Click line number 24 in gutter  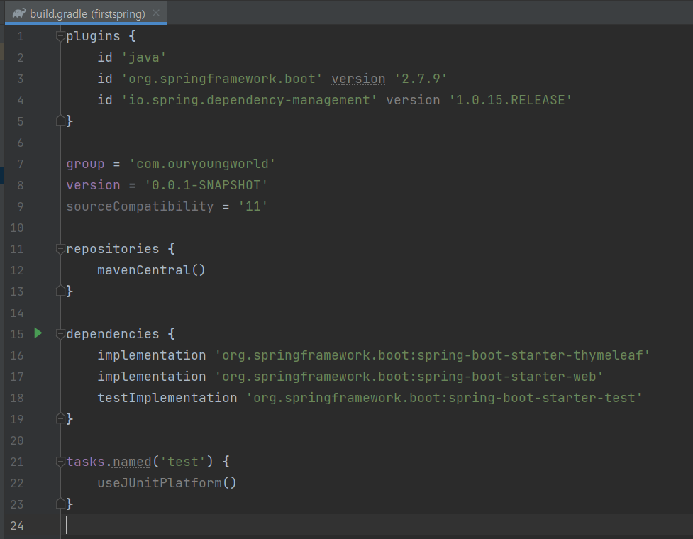pyautogui.click(x=17, y=526)
